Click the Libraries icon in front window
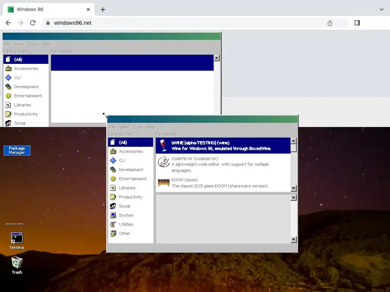390x292 pixels. (x=113, y=188)
